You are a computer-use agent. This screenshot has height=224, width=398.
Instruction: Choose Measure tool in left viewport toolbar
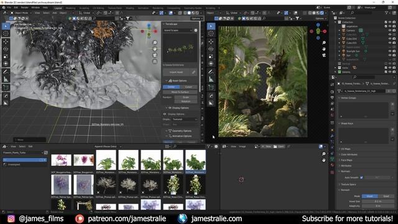click(6, 80)
